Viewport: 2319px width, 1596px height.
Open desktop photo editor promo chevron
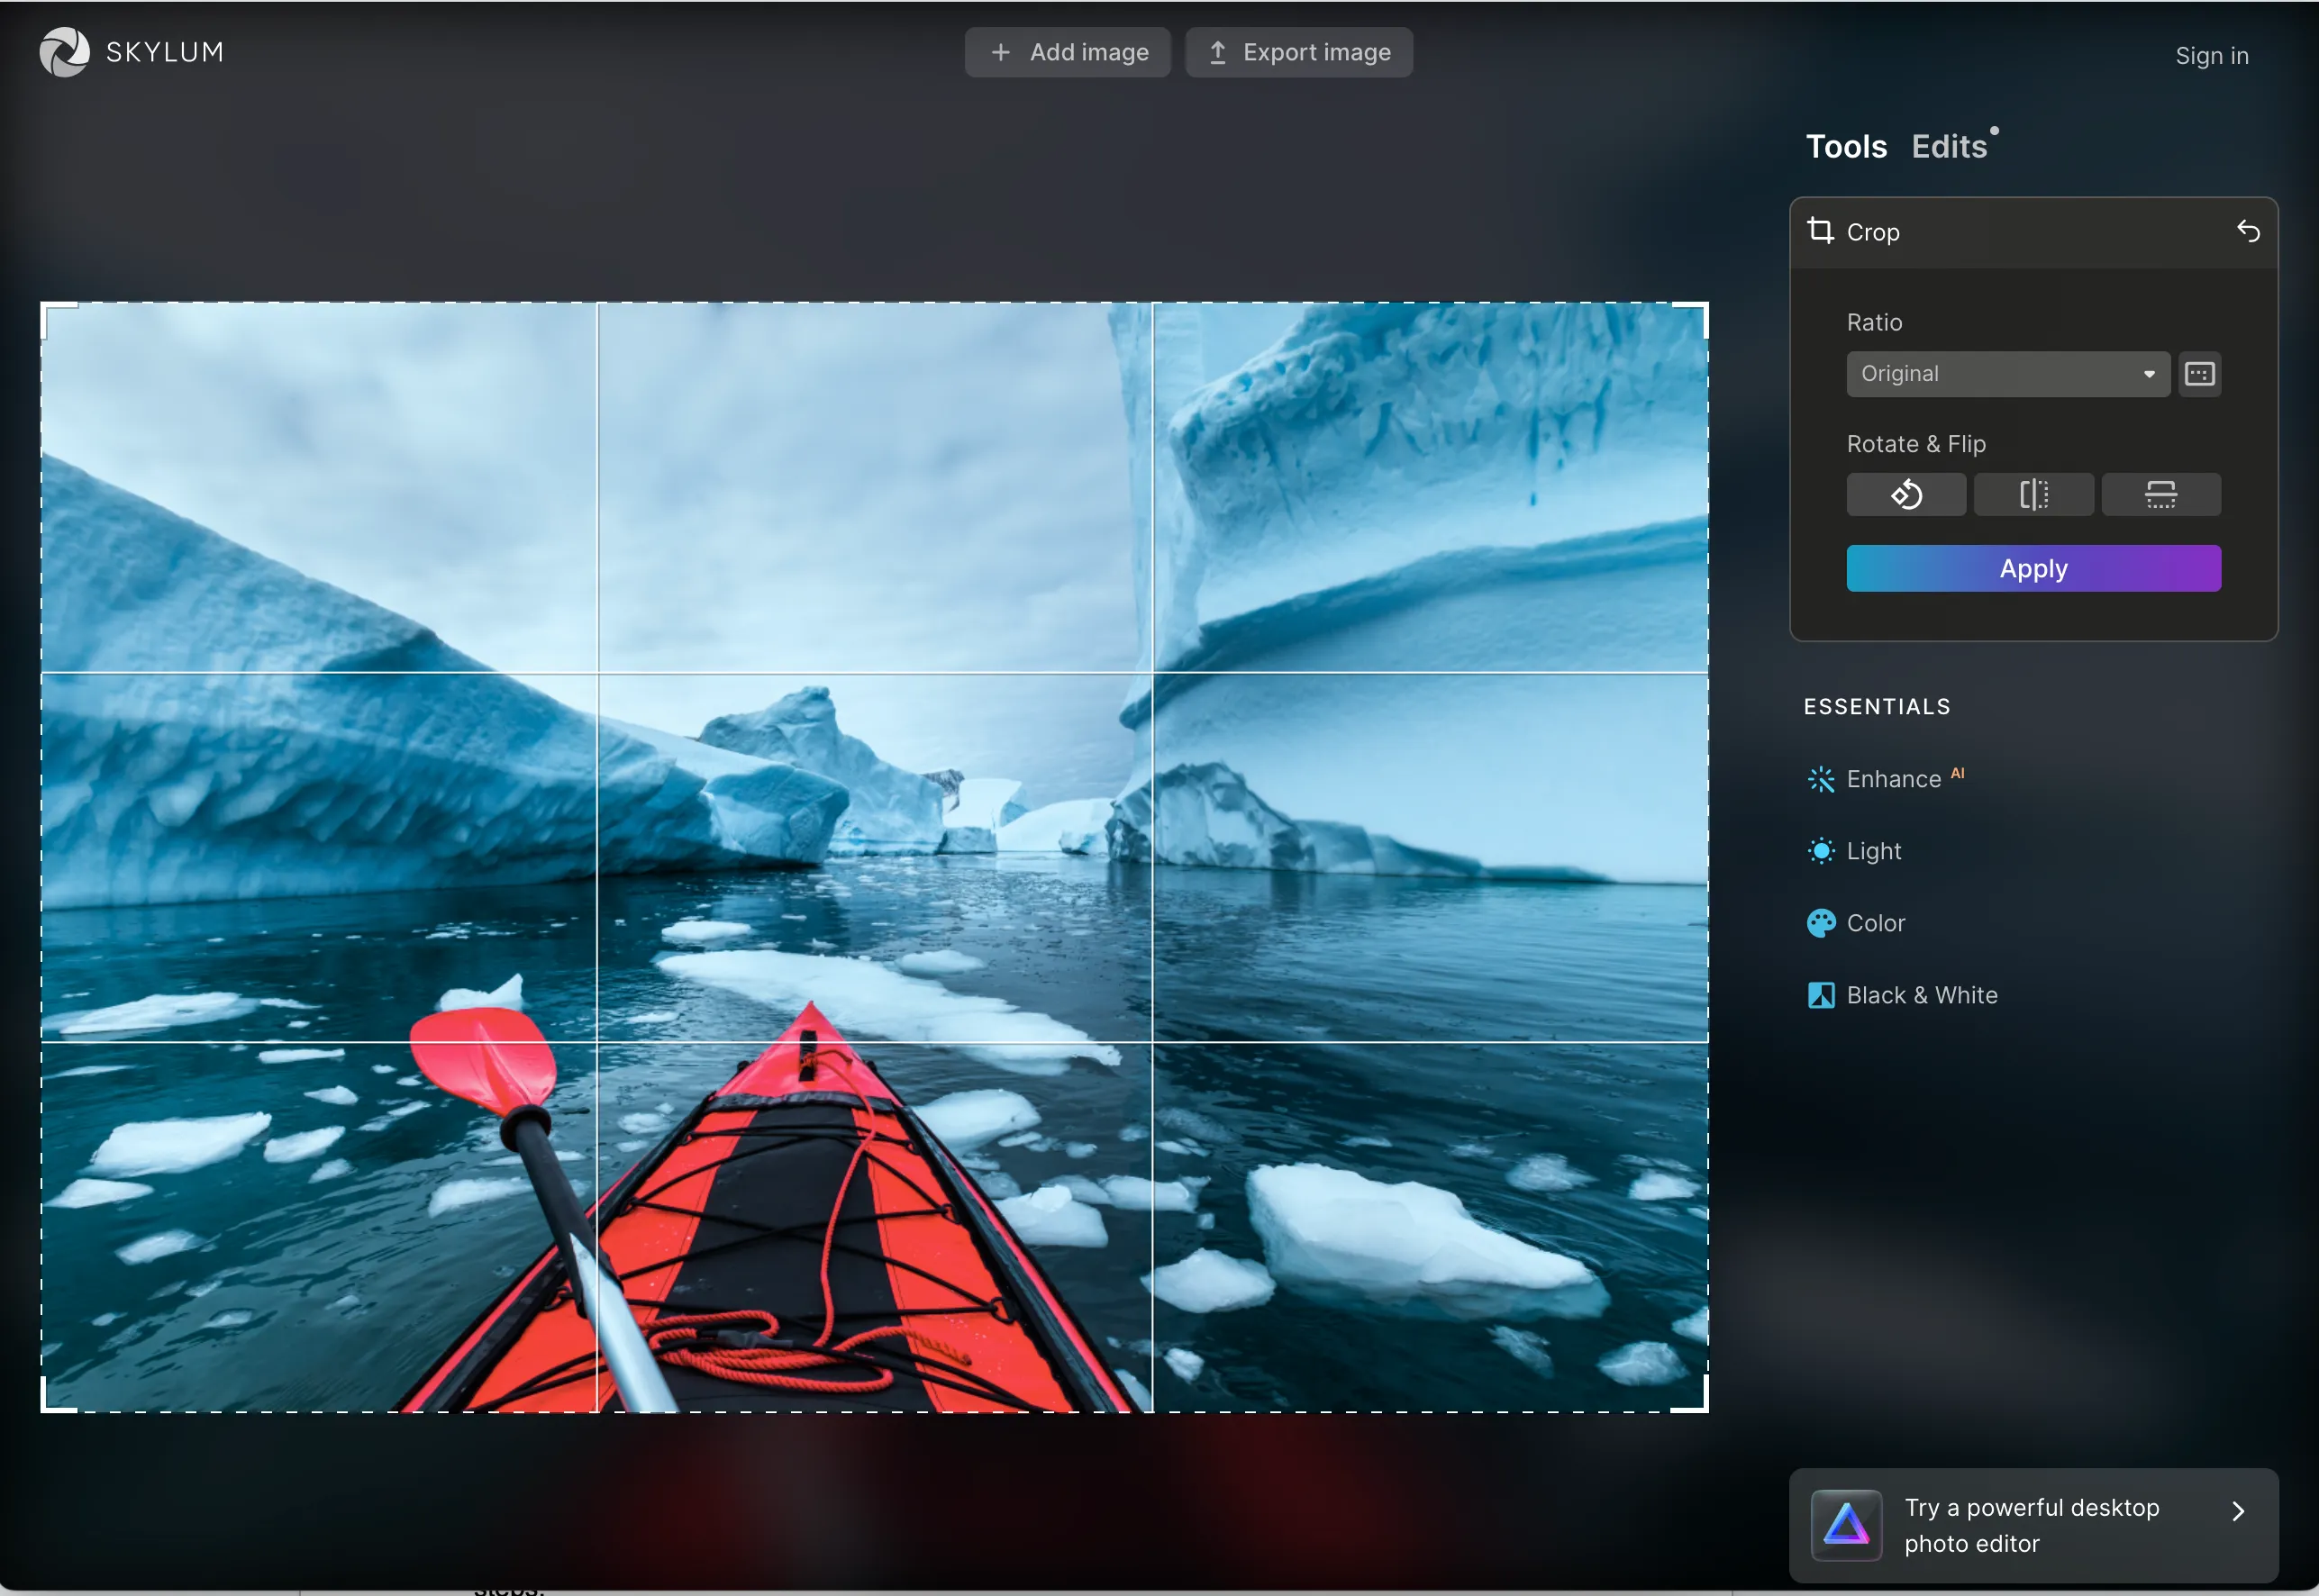[x=2238, y=1511]
